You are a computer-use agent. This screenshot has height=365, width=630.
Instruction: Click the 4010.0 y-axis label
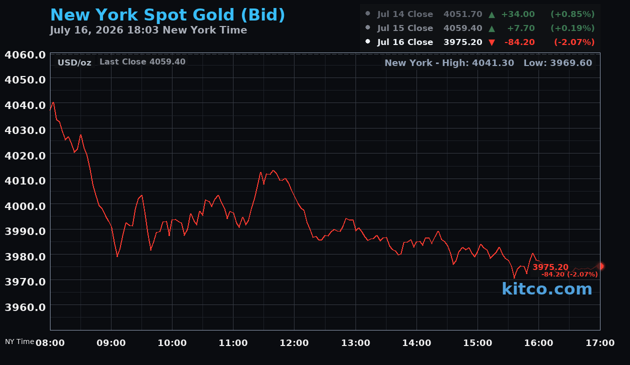pyautogui.click(x=25, y=180)
